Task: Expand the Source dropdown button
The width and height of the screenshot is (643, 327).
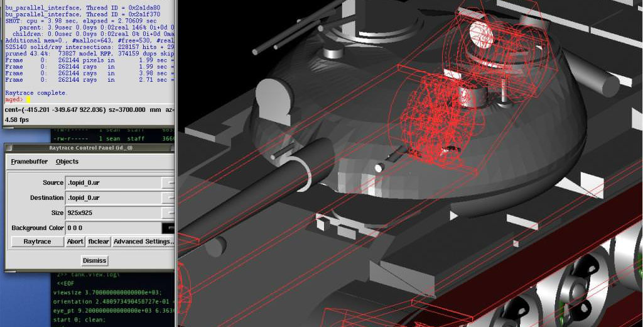Action: (168, 183)
